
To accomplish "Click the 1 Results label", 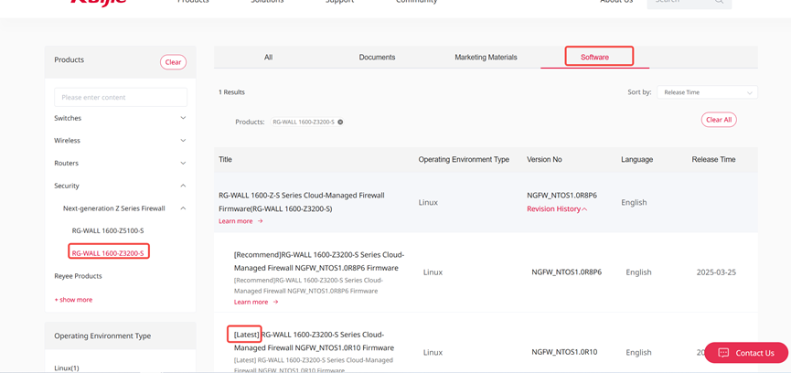I will point(231,92).
